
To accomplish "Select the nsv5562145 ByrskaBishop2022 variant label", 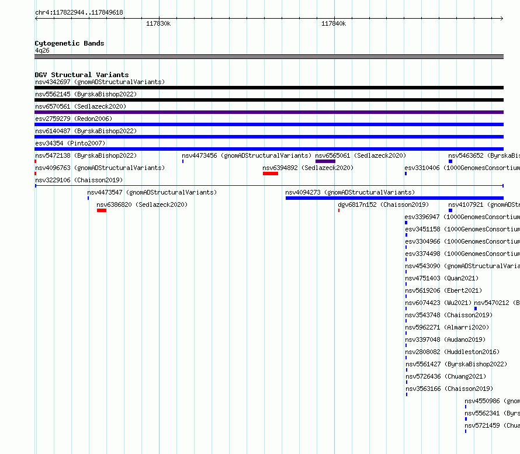I will click(x=86, y=94).
